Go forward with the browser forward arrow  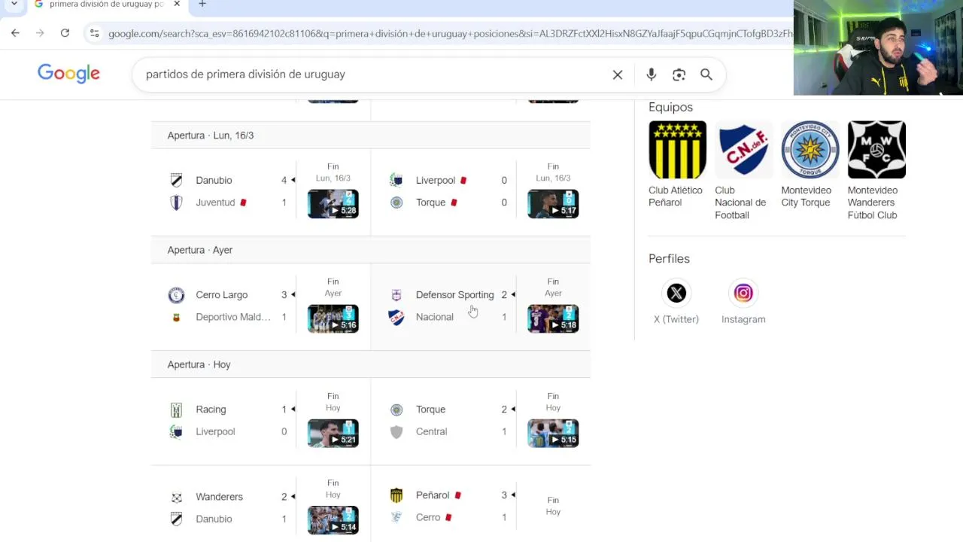(x=40, y=33)
